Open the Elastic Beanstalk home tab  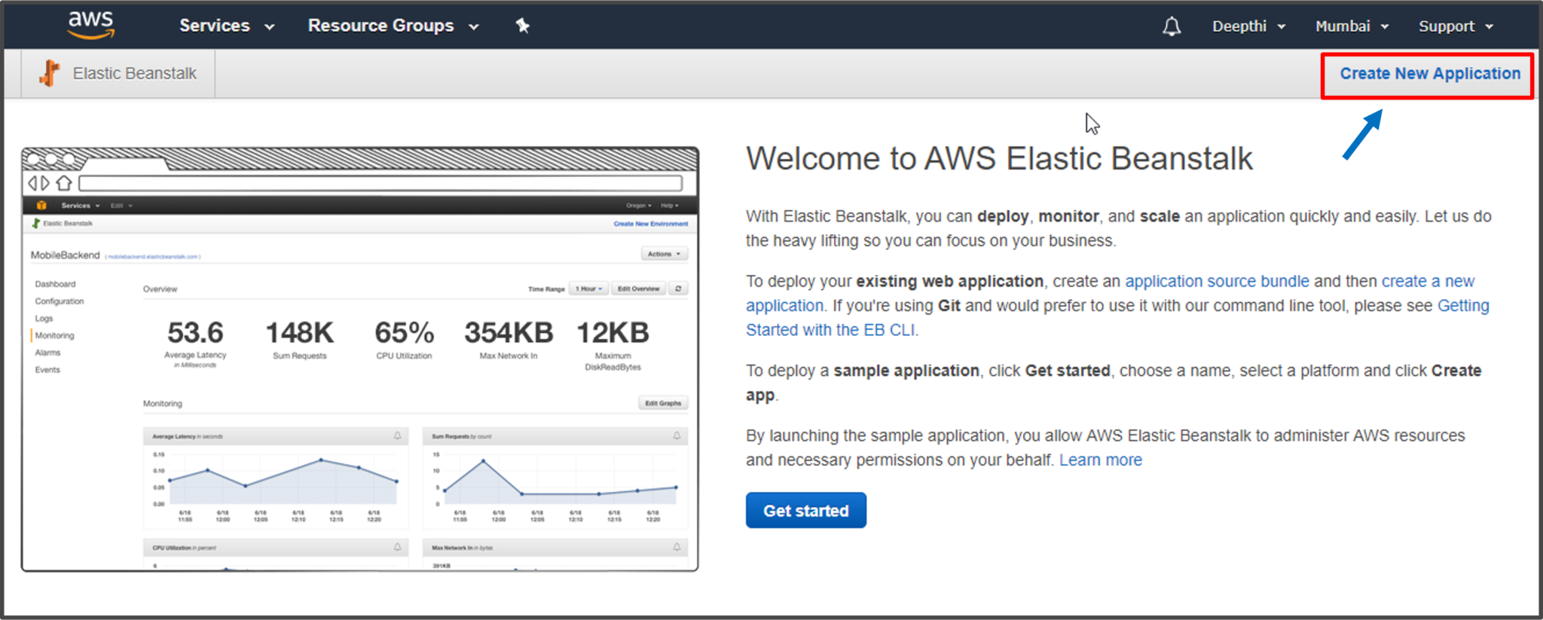coord(118,74)
